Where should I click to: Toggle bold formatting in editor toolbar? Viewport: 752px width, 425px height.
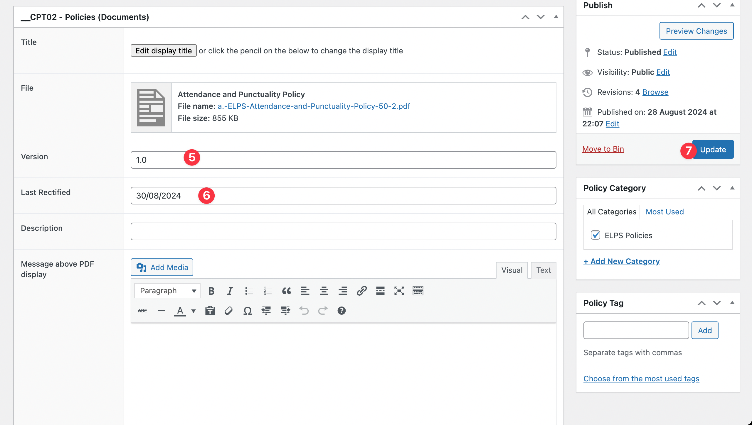click(211, 291)
